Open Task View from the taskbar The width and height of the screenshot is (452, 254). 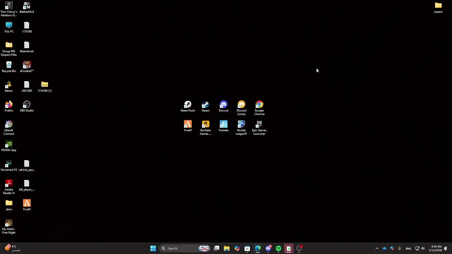tap(216, 248)
